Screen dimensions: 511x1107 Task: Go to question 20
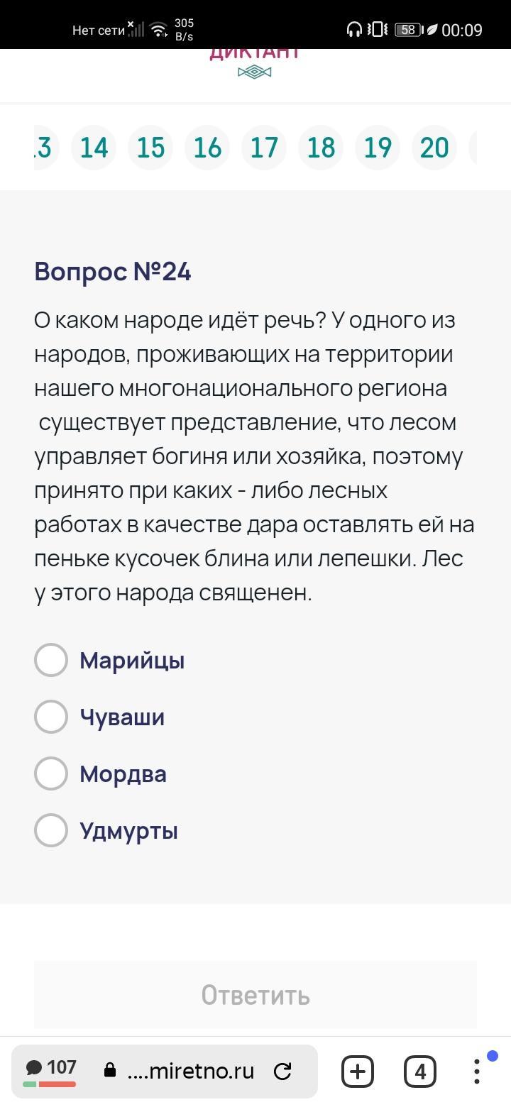434,148
